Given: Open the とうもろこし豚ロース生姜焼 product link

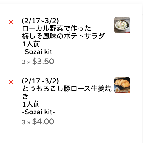Looking at the screenshot, I should click(67, 89).
